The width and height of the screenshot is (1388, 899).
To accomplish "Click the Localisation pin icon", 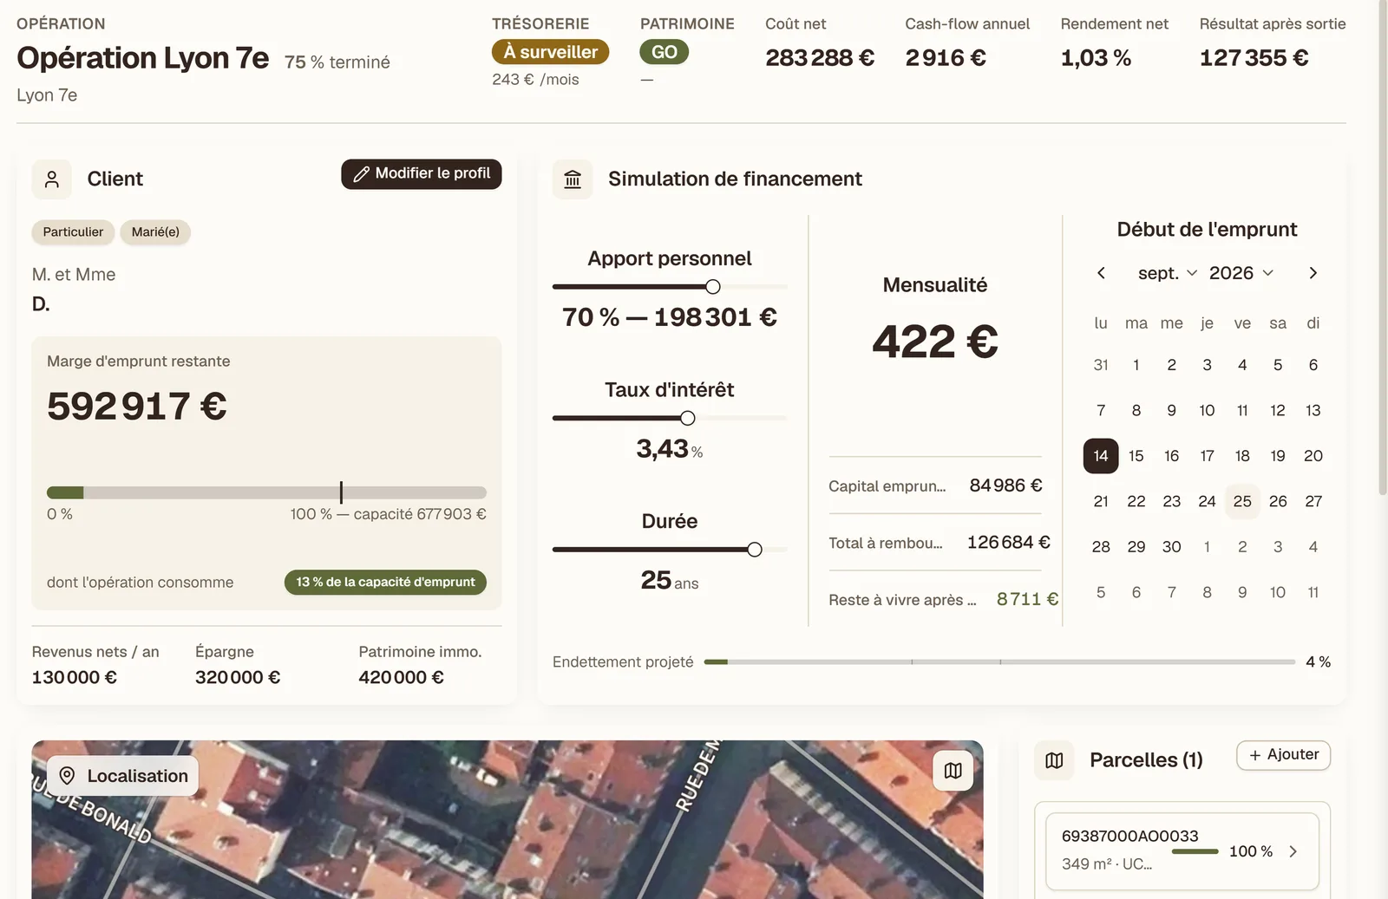I will pyautogui.click(x=67, y=776).
